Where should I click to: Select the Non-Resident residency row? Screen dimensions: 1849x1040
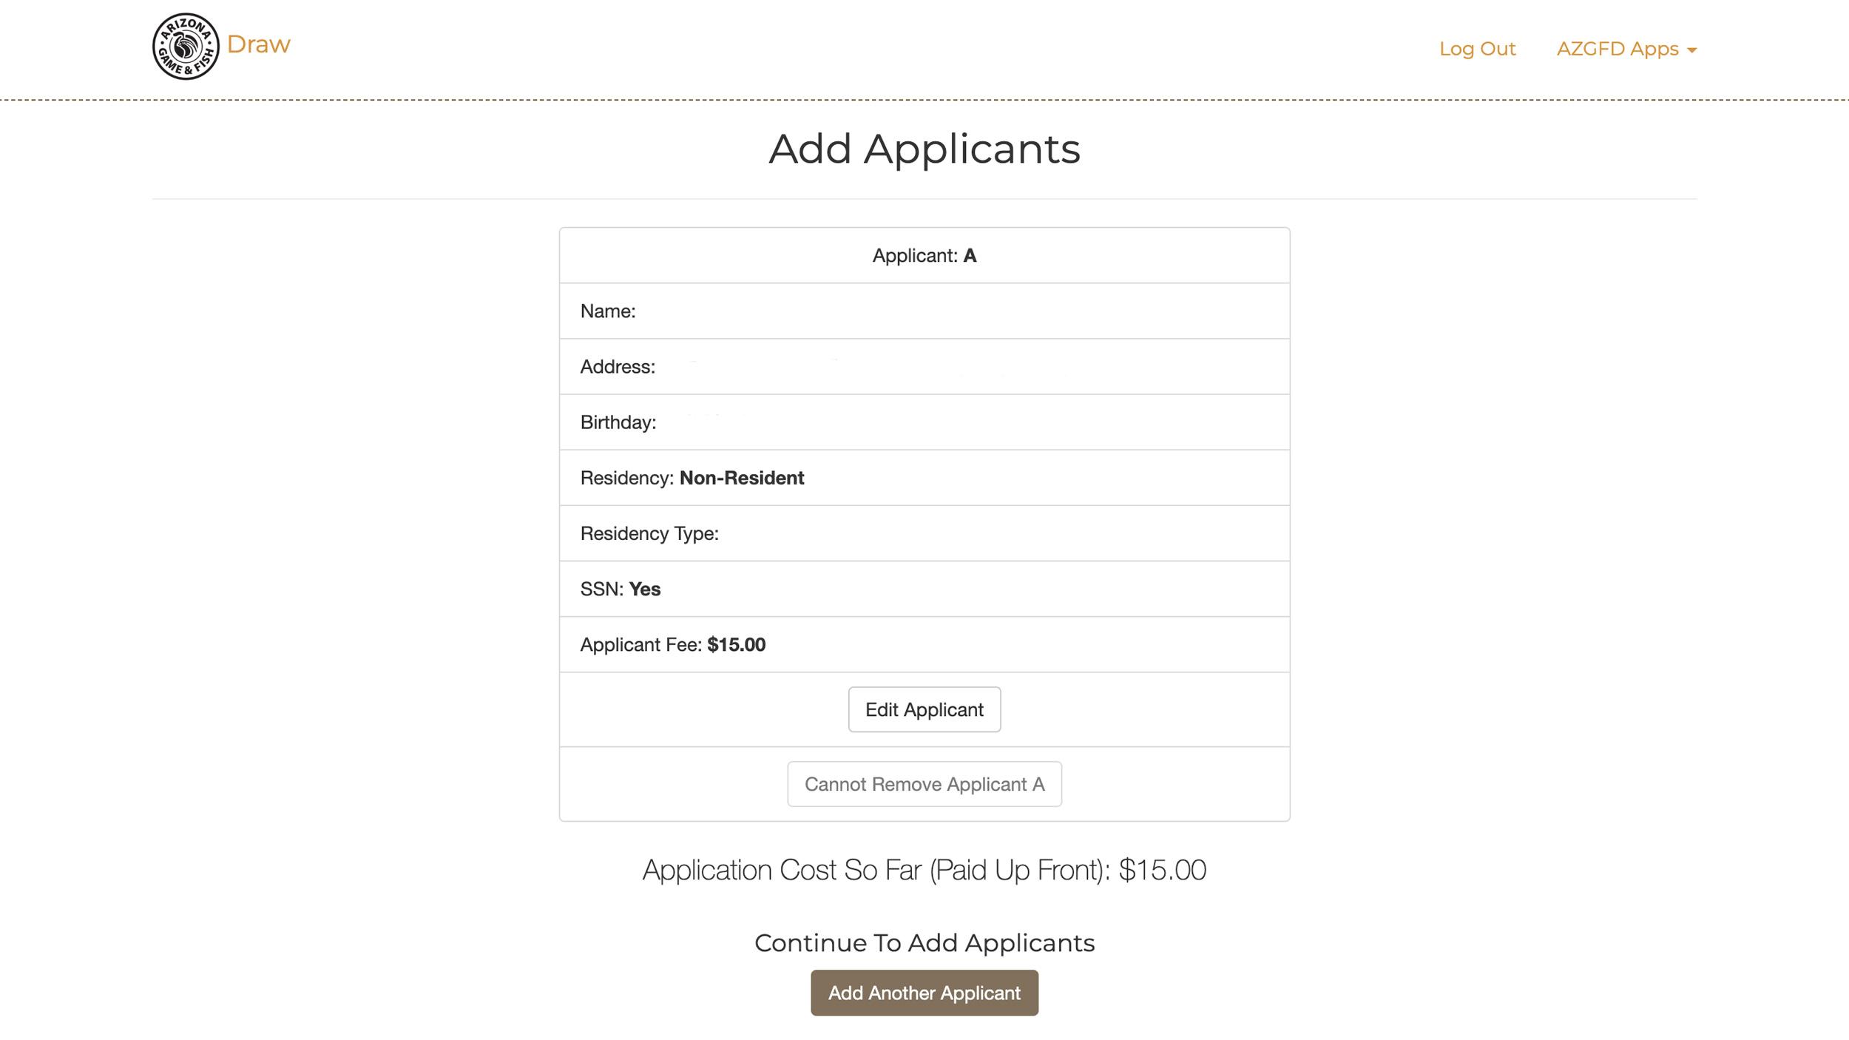pyautogui.click(x=924, y=477)
